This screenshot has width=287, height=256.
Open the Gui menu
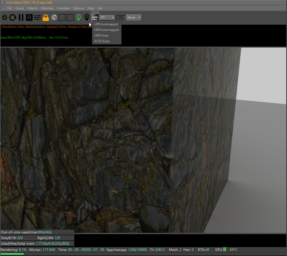(100, 8)
